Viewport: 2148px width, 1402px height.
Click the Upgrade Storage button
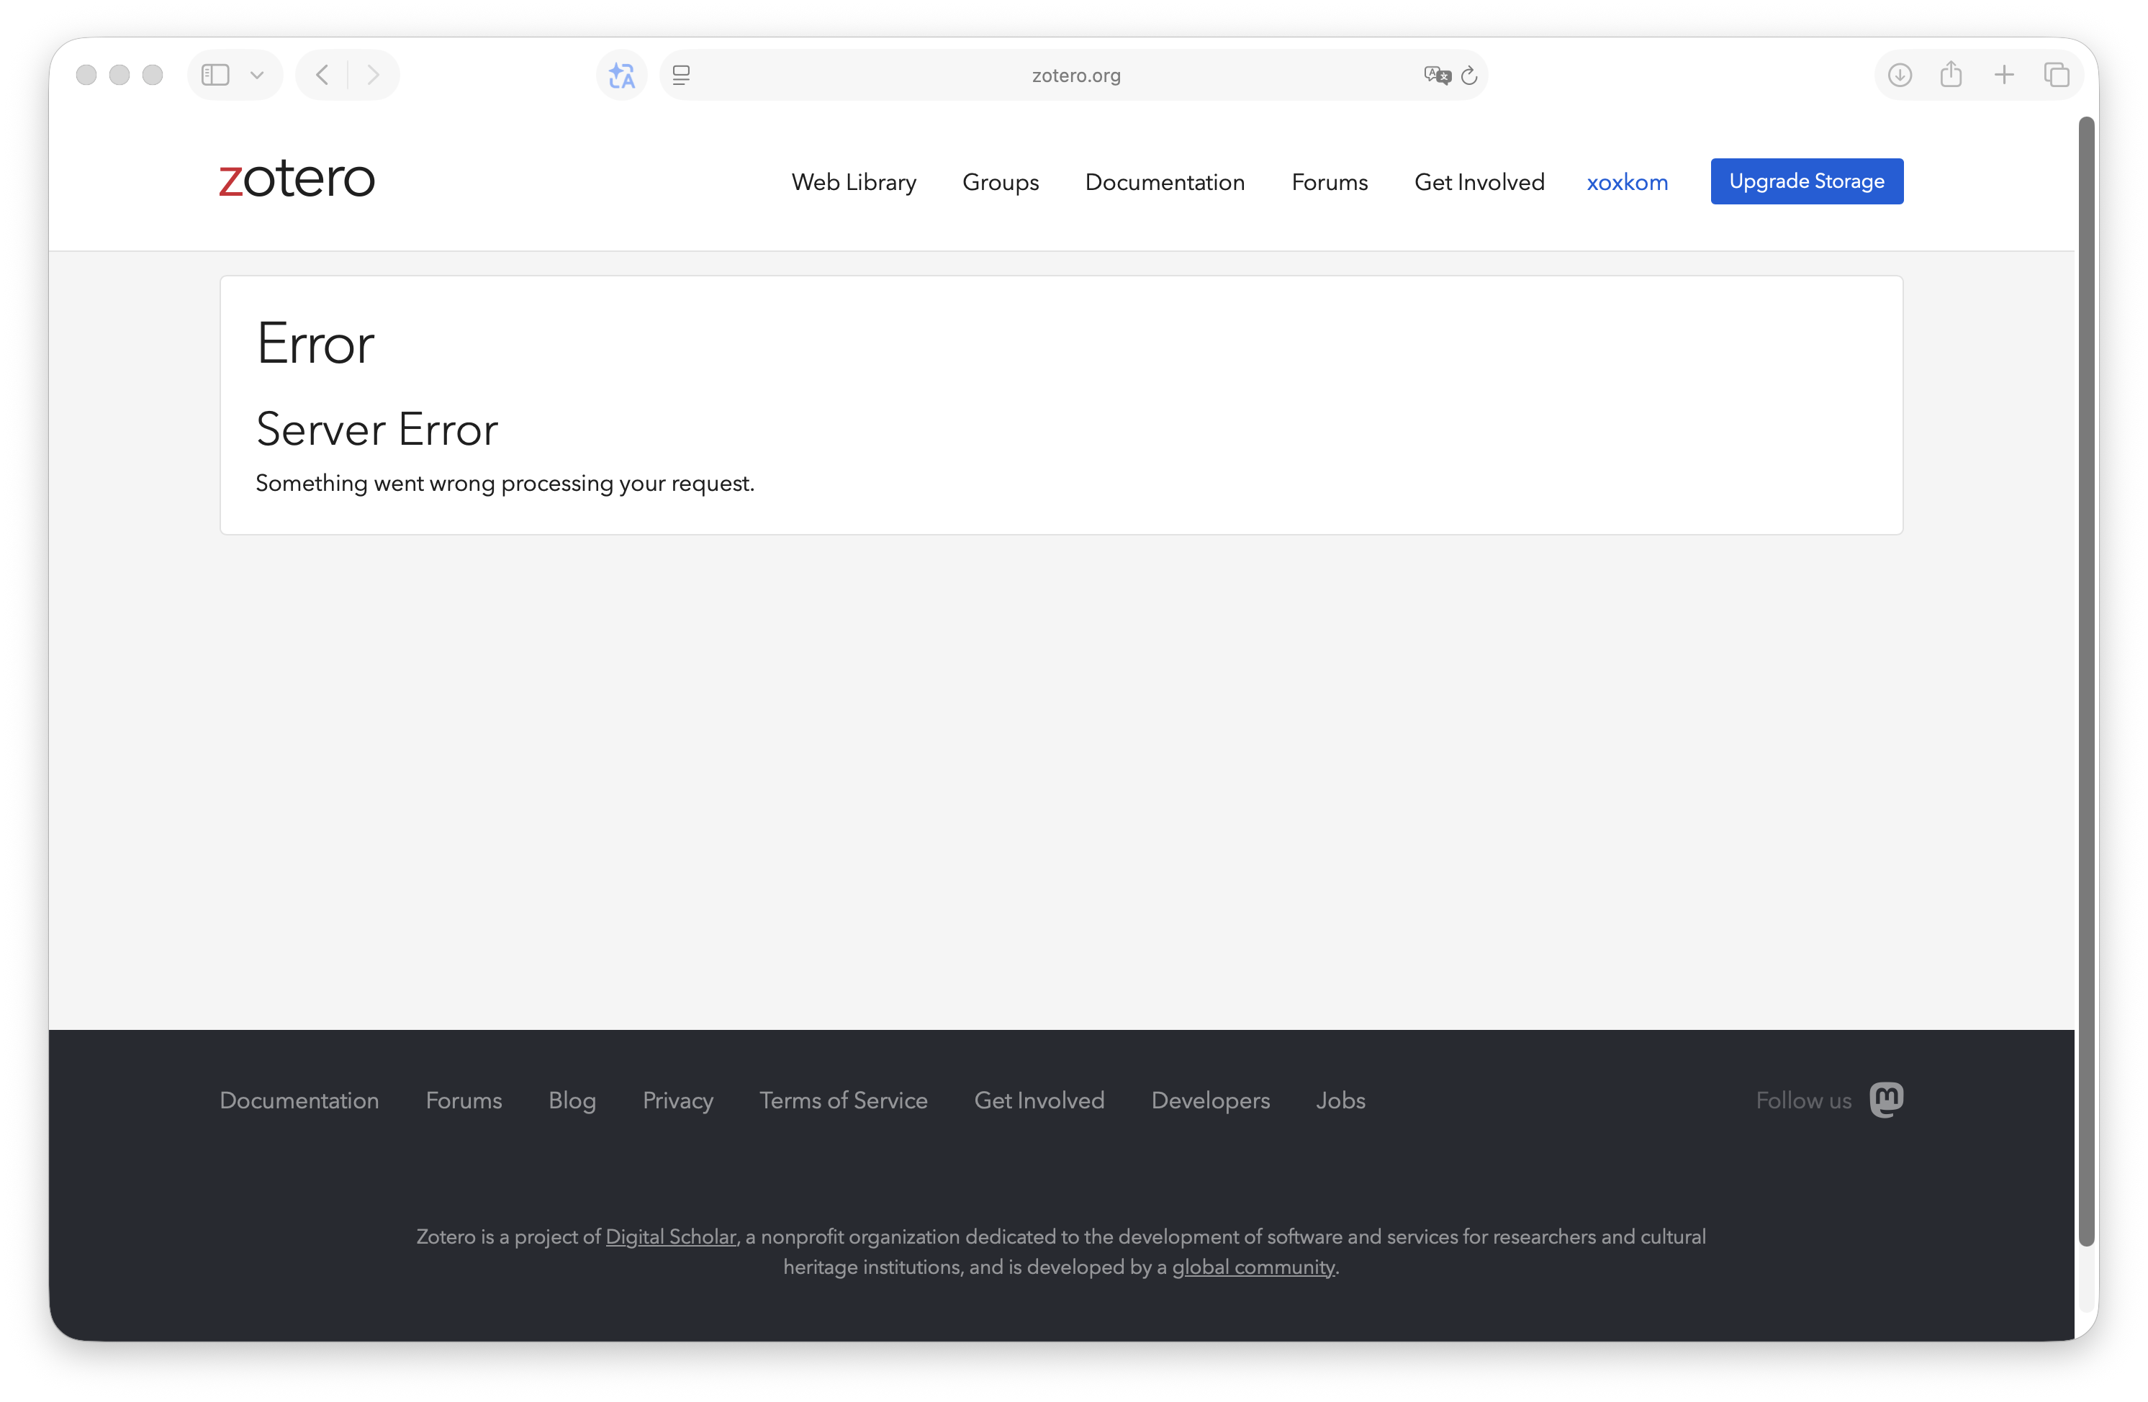pyautogui.click(x=1807, y=181)
